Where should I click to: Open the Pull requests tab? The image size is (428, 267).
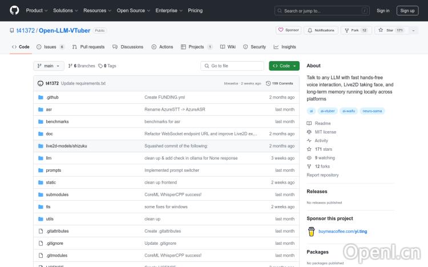[x=88, y=47]
